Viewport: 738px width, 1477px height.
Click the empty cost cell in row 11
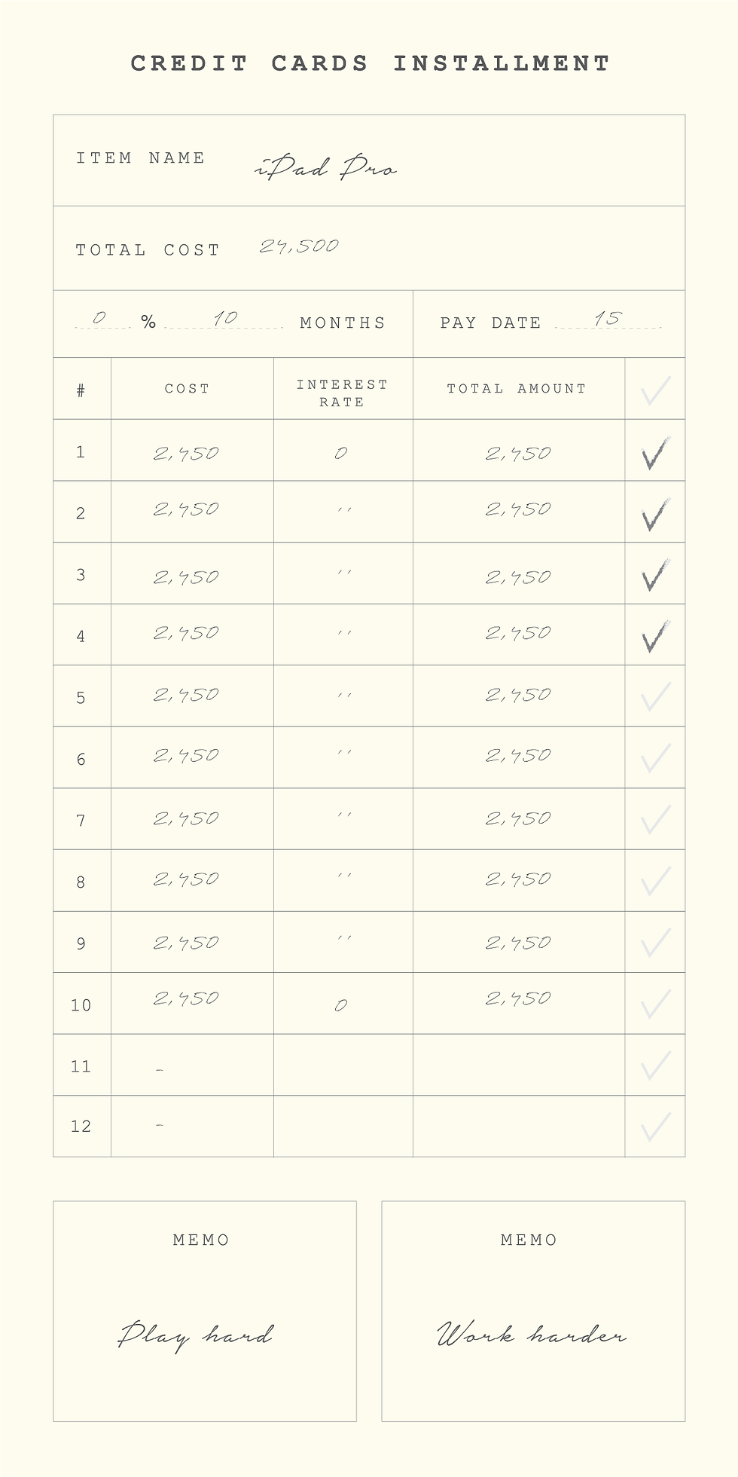click(x=192, y=1066)
